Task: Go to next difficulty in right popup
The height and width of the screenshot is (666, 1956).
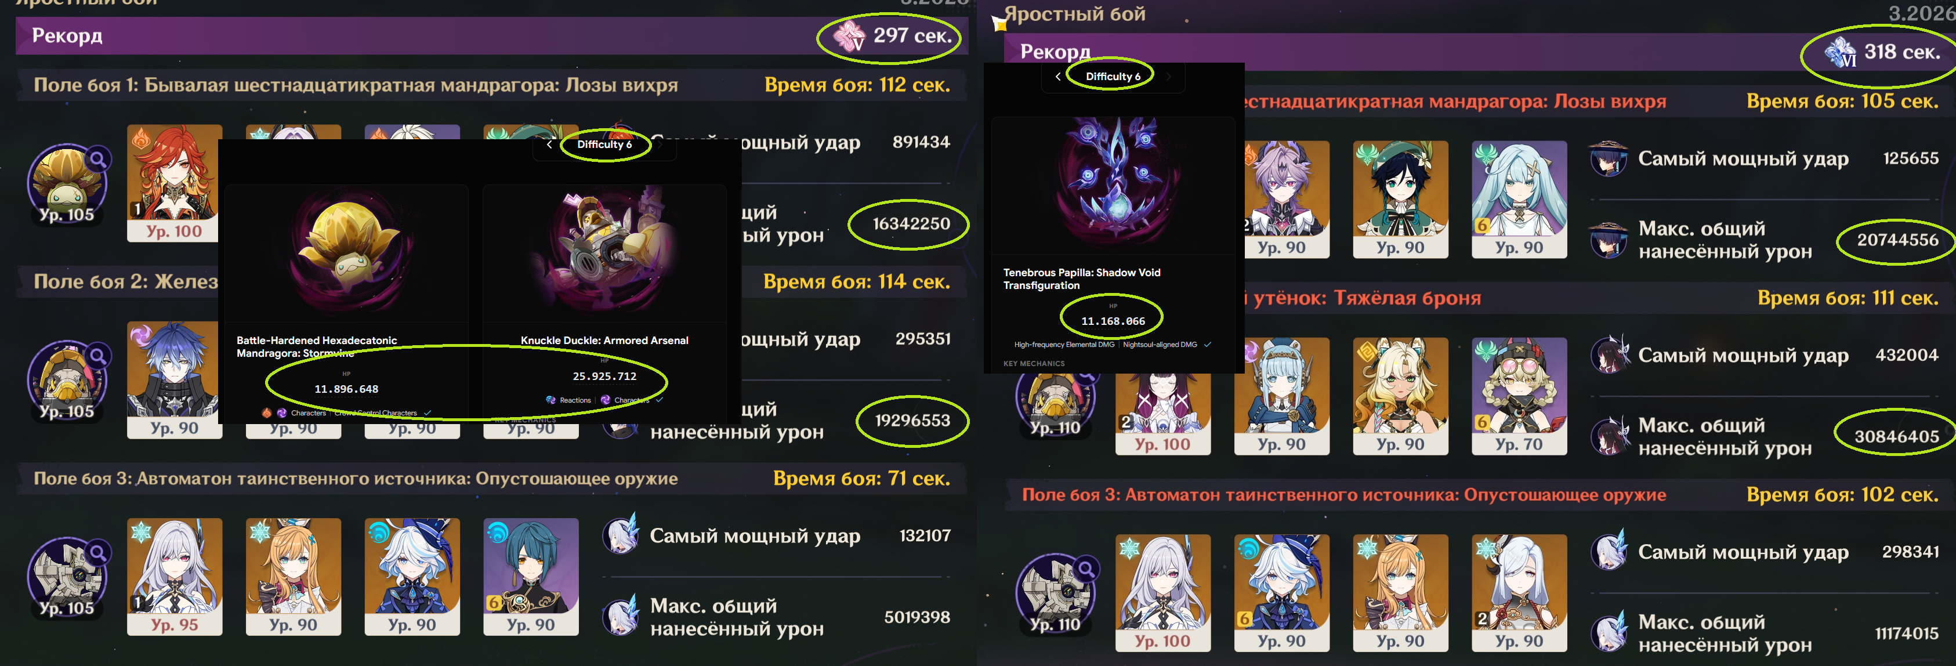Action: coord(1169,76)
